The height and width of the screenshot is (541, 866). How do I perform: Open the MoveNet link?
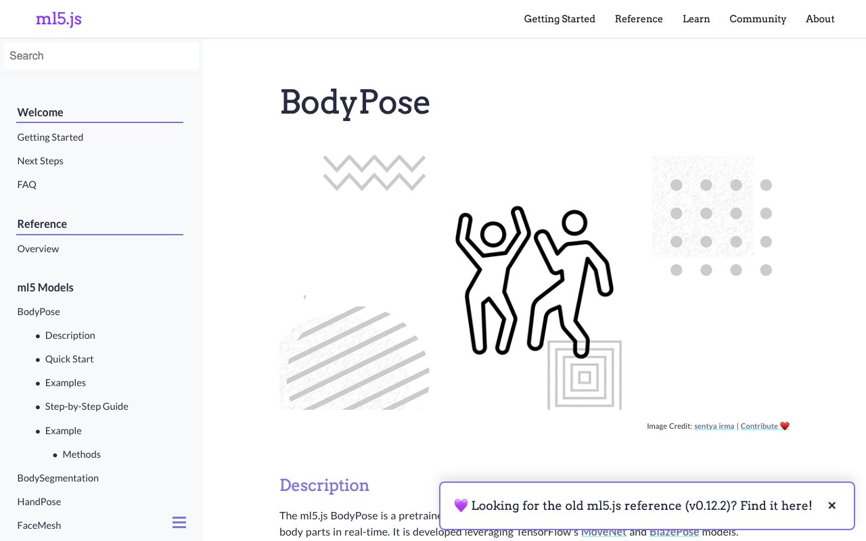(x=603, y=532)
